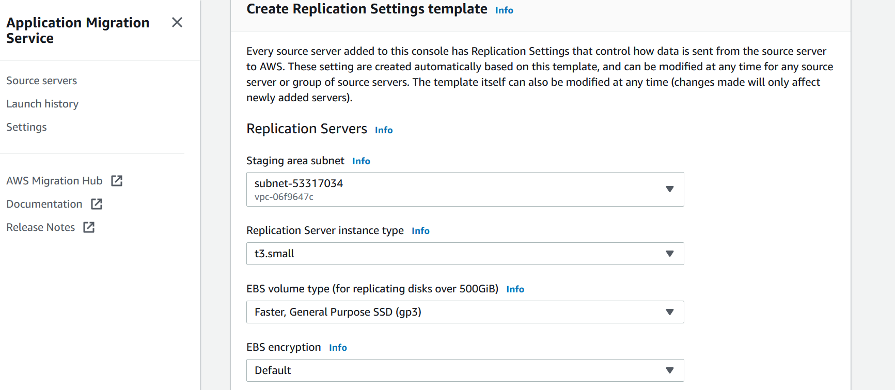The image size is (895, 390).
Task: Click the external-link icon beside Documentation
Action: tap(97, 204)
